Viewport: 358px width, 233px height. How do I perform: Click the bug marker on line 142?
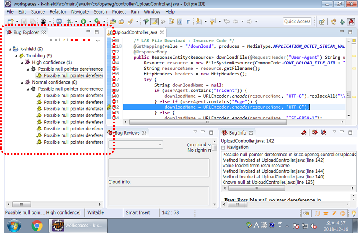[x=109, y=107]
